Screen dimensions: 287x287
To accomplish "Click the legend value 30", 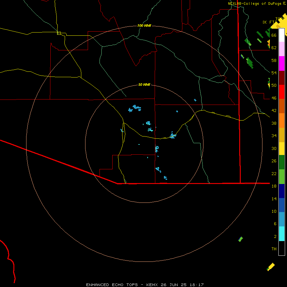I will pos(274,148).
